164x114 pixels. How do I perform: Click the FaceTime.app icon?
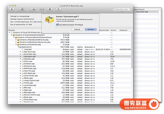click(23, 71)
